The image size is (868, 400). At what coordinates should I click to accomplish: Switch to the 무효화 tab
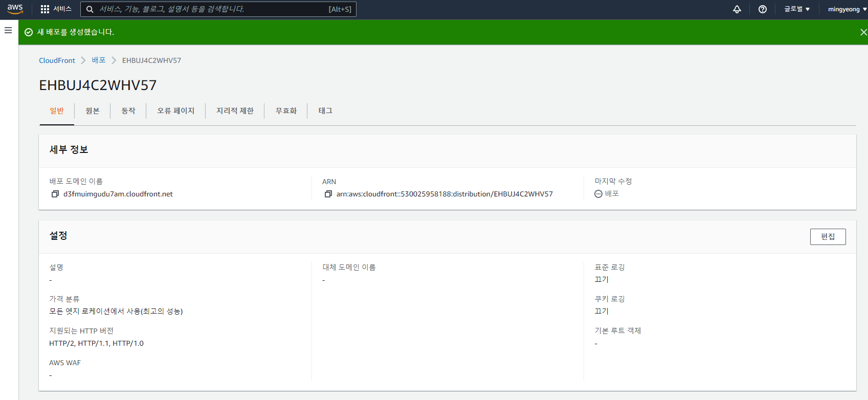pyautogui.click(x=286, y=111)
